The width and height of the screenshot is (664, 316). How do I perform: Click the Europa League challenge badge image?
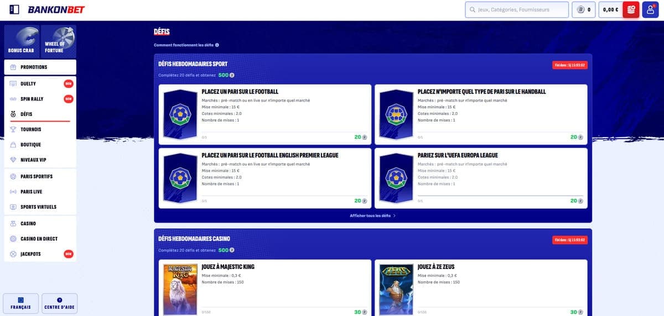pyautogui.click(x=396, y=178)
